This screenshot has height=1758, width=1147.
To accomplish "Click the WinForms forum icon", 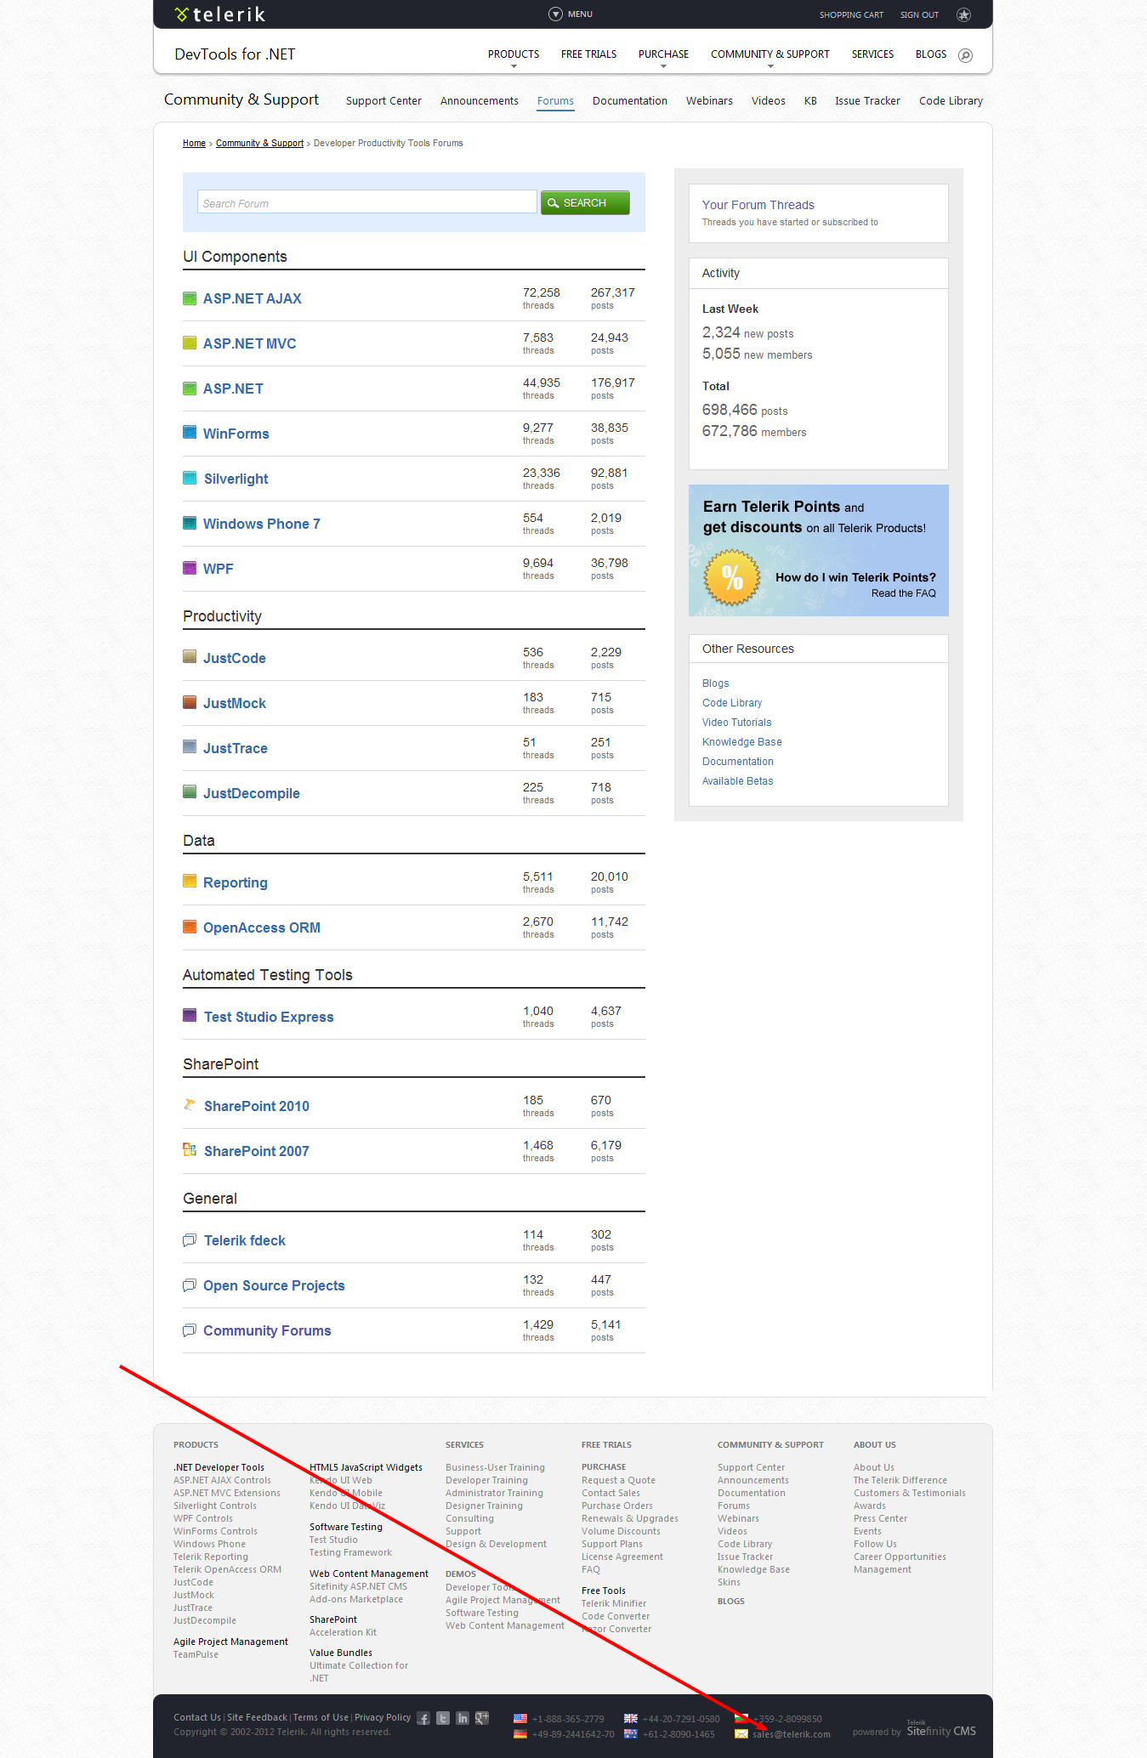I will [x=190, y=433].
